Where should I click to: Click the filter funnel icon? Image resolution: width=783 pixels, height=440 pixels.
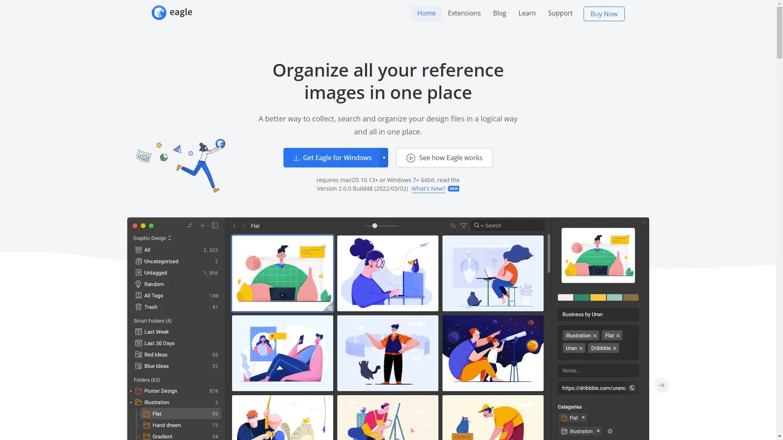tap(464, 226)
